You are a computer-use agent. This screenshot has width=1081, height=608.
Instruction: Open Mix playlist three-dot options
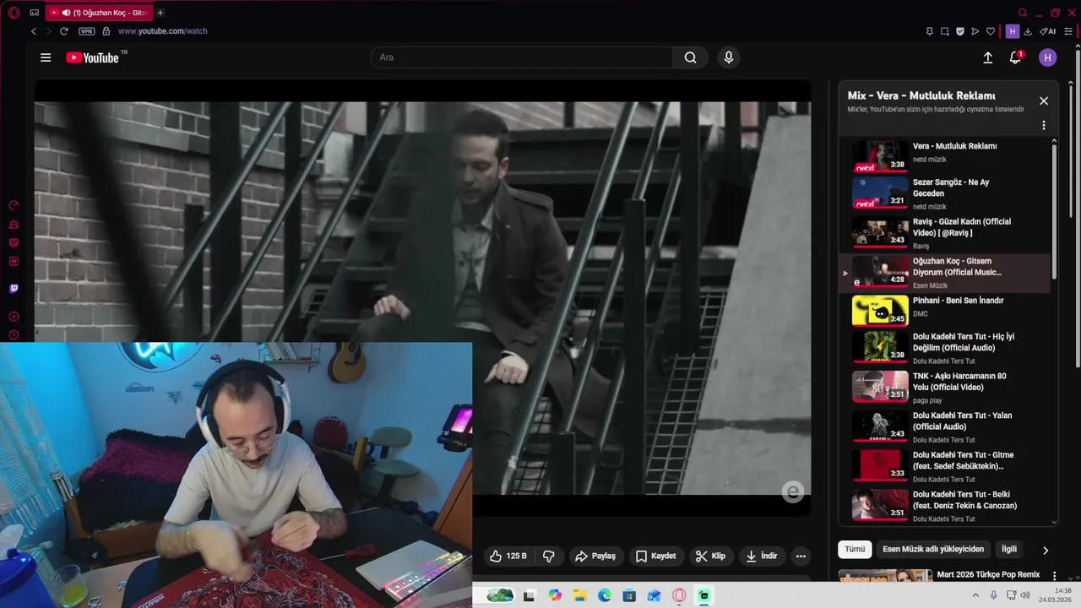tap(1044, 125)
